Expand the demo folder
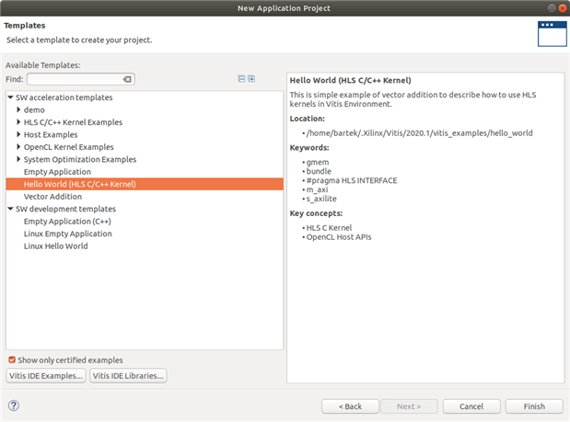This screenshot has height=422, width=570. click(x=18, y=109)
